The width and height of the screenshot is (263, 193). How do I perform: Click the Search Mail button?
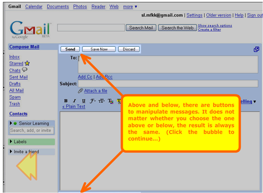point(141,28)
